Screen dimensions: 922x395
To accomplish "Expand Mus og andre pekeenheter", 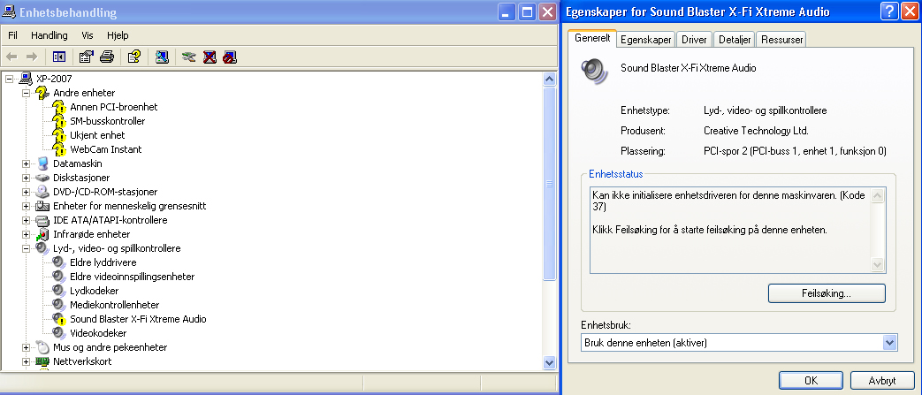I will point(26,346).
